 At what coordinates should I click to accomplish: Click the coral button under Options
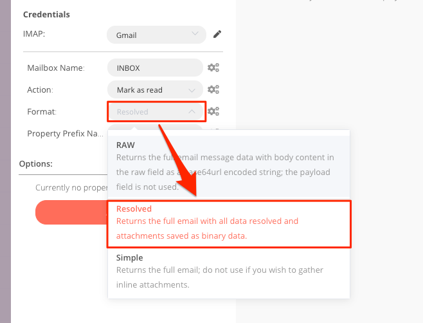71,212
